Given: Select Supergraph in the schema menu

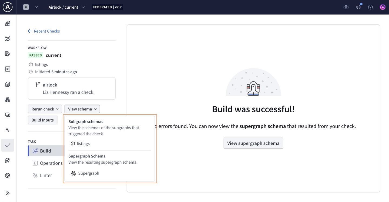Looking at the screenshot, I should (x=88, y=173).
